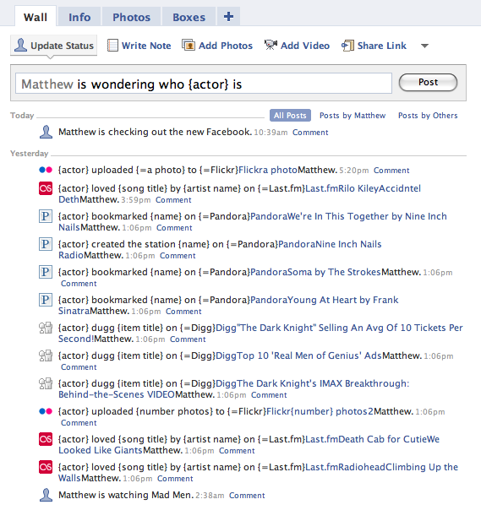
Task: Click the Flickr icon beside the 5:20pm post
Action: click(x=46, y=170)
